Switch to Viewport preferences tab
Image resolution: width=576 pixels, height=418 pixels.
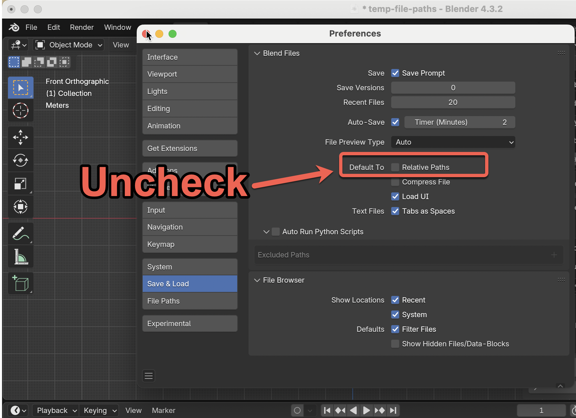pos(190,74)
